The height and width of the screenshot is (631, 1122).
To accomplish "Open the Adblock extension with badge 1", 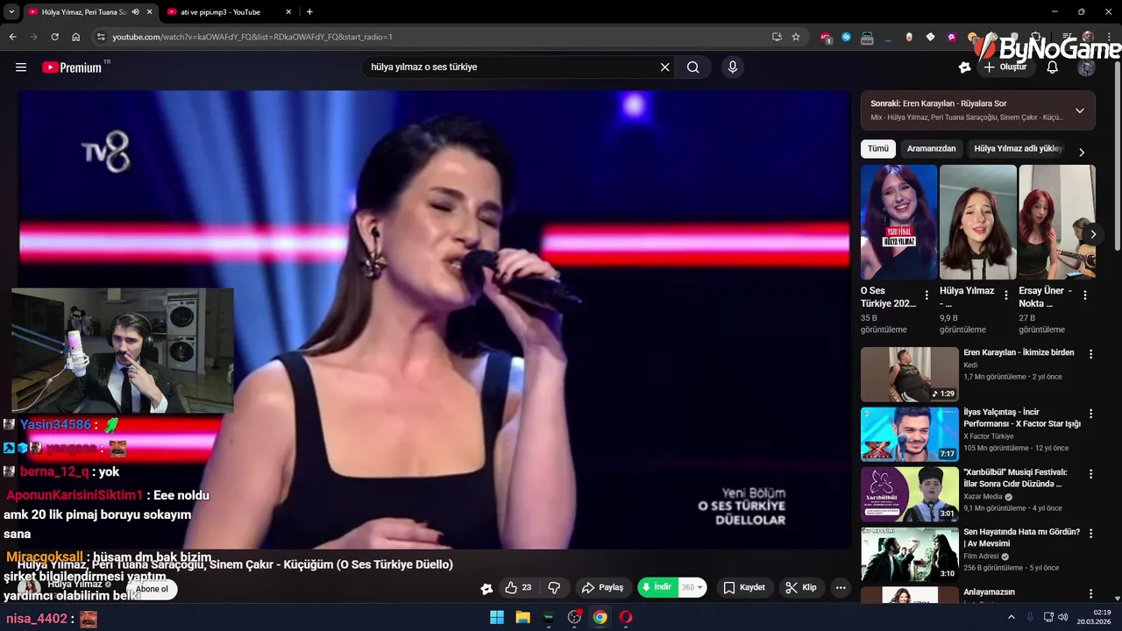I will click(826, 37).
